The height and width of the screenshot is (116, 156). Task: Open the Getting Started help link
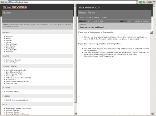(x=13, y=110)
